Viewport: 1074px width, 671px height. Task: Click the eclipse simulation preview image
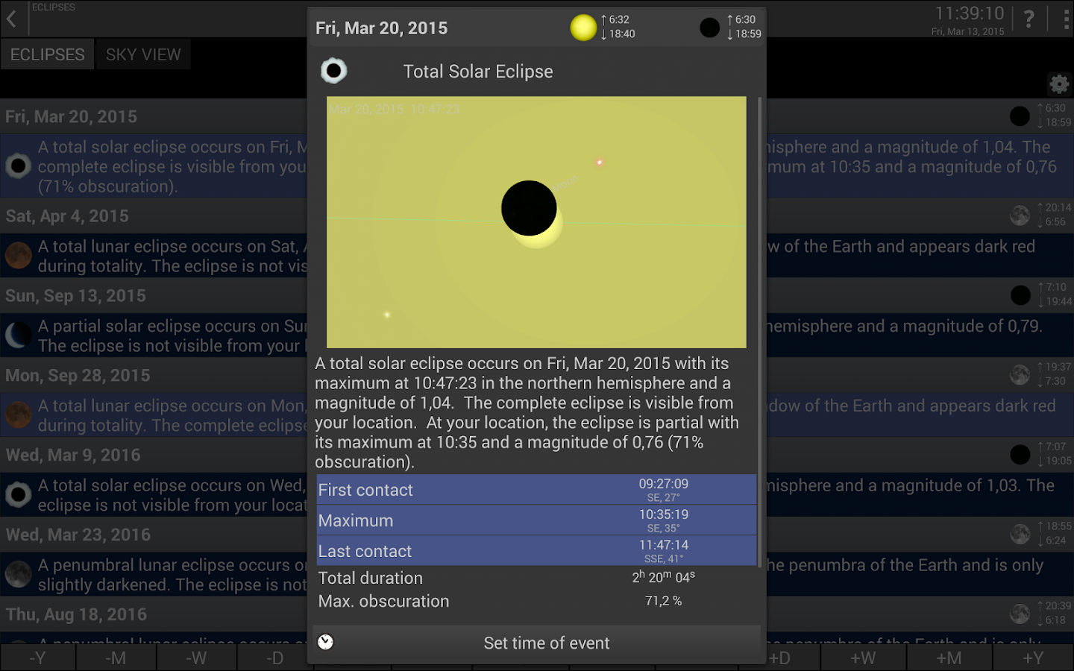click(x=536, y=221)
